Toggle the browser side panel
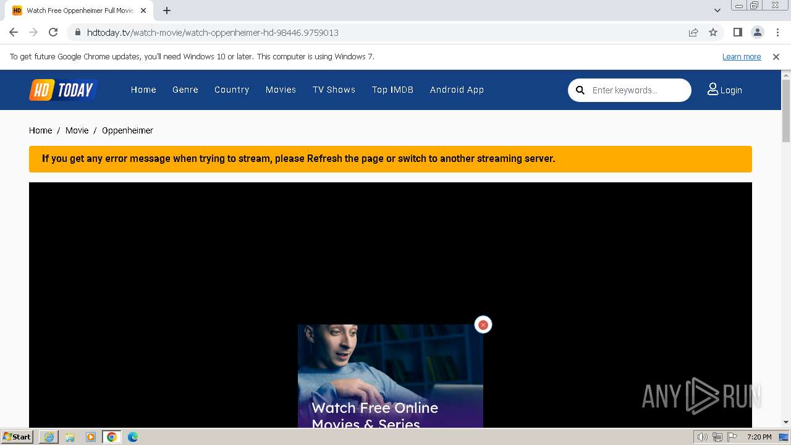Image resolution: width=791 pixels, height=445 pixels. [x=737, y=32]
